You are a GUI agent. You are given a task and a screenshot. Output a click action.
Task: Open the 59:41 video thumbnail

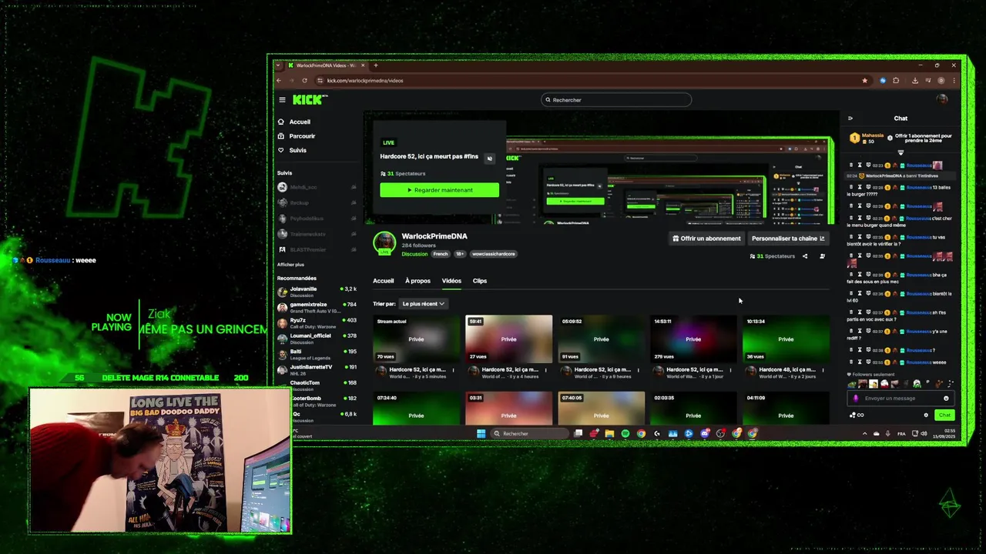click(x=508, y=339)
